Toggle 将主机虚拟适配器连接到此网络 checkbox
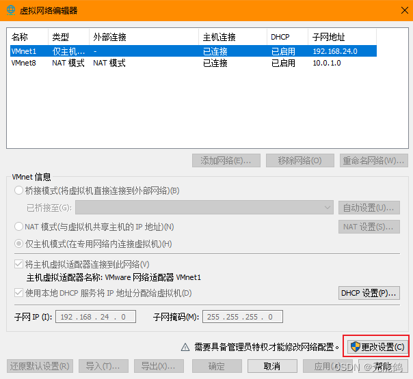413x379 pixels. [x=18, y=264]
